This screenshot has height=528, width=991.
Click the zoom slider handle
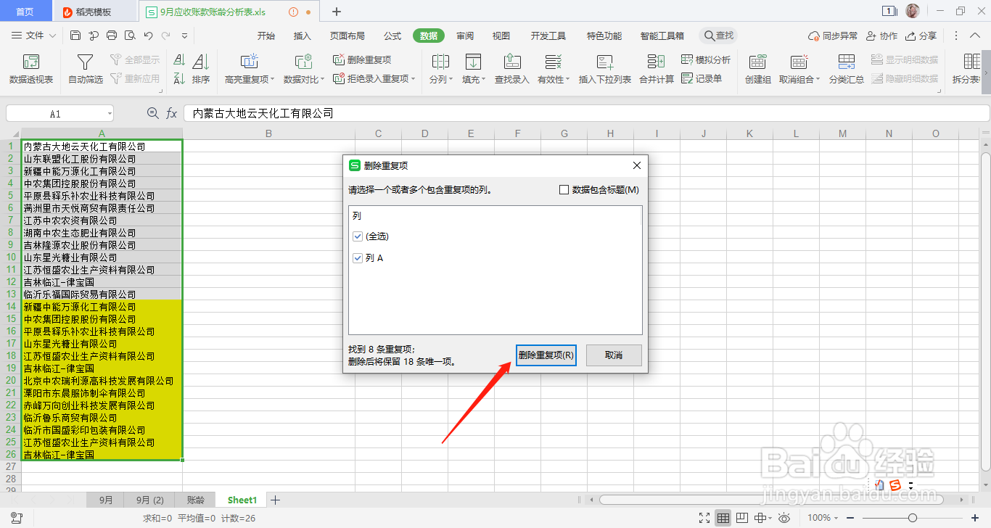pyautogui.click(x=913, y=518)
